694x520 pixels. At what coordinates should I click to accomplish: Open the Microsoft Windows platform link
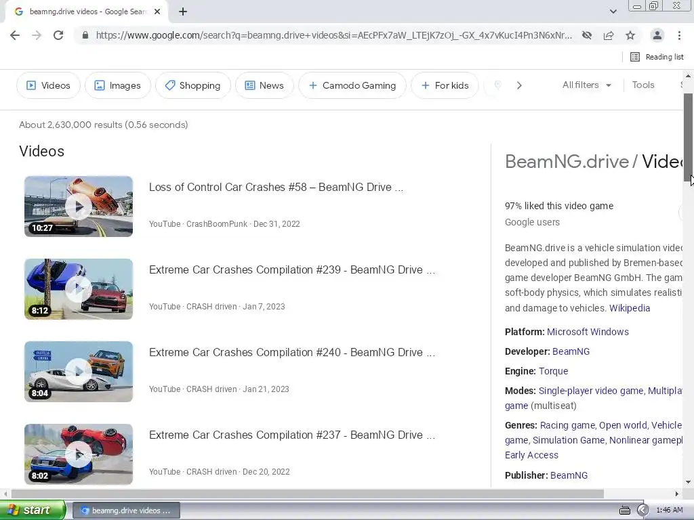click(x=588, y=332)
